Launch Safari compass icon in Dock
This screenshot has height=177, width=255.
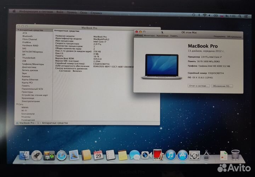[x=62, y=155]
